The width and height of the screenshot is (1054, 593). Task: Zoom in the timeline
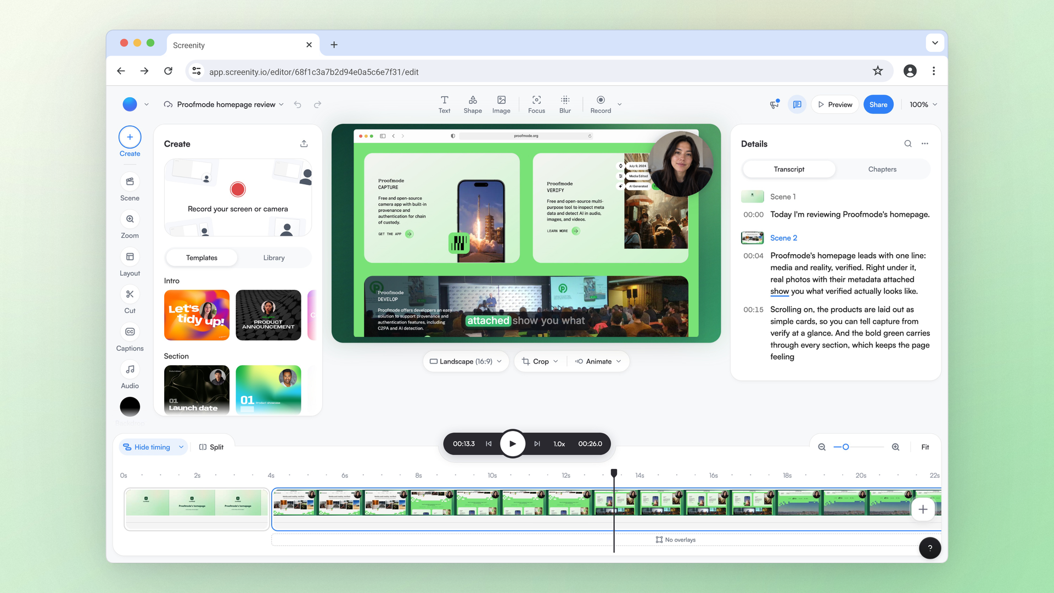coord(895,447)
